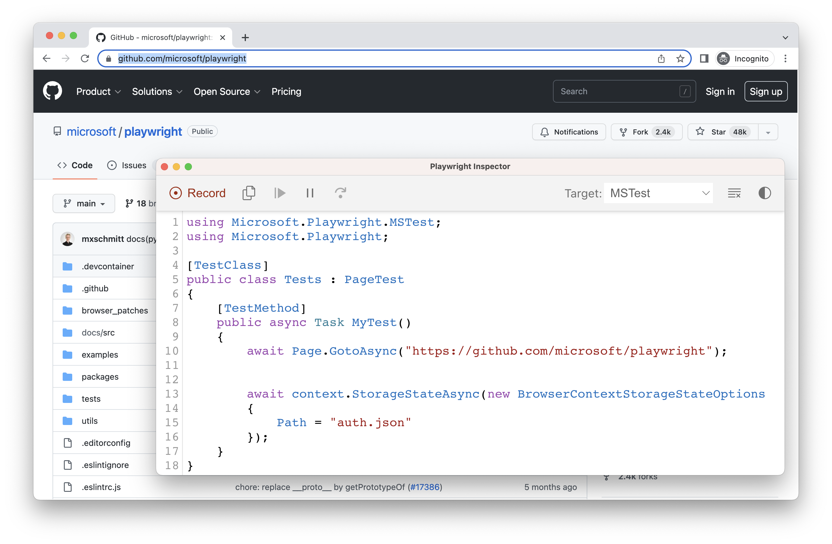Open the browser_patches folder
The height and width of the screenshot is (544, 832).
(x=115, y=310)
